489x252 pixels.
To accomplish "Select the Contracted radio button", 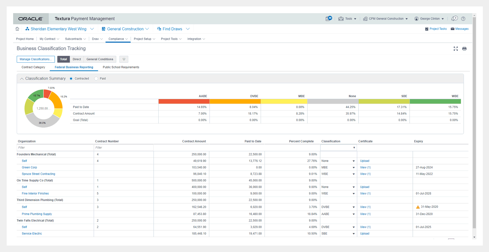I will click(x=71, y=79).
